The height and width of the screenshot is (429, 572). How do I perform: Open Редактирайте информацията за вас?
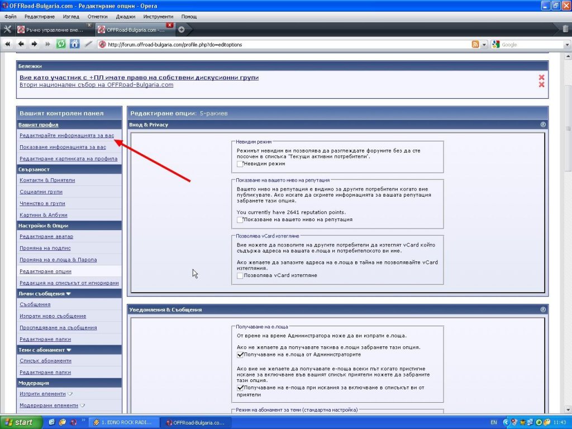point(67,135)
